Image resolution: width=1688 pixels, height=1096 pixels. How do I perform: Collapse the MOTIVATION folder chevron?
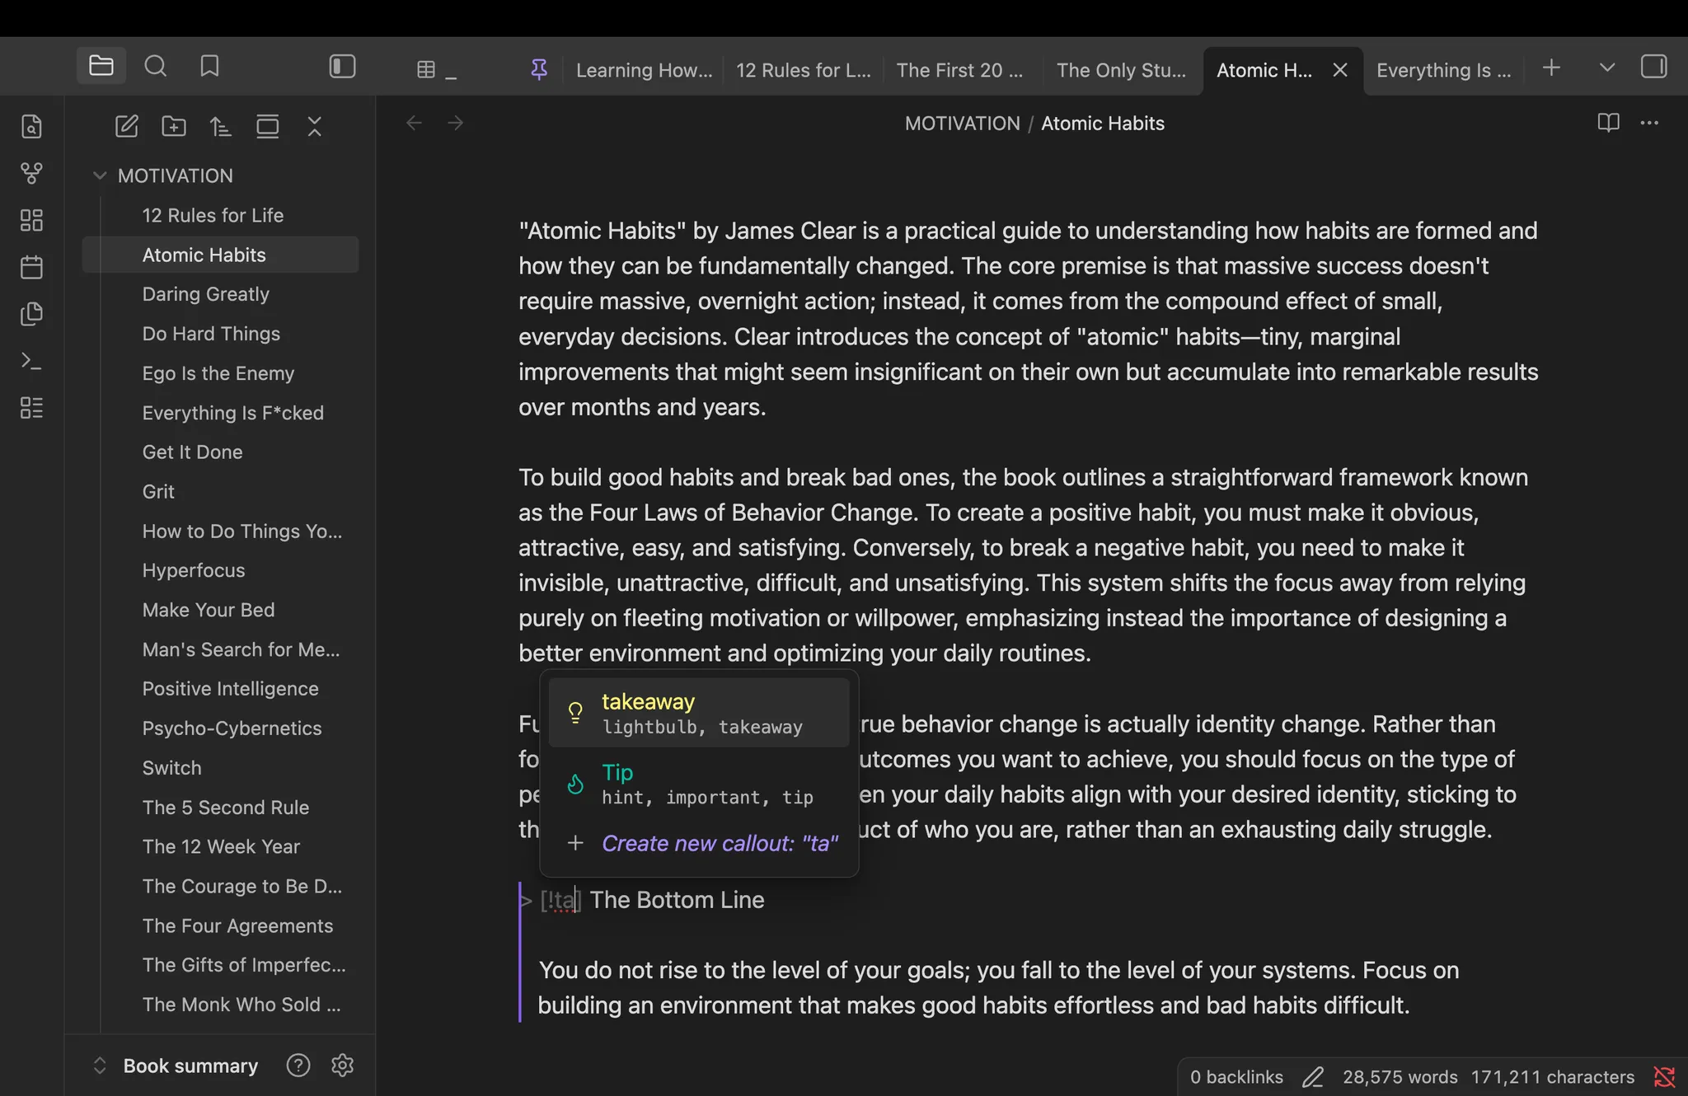click(x=100, y=176)
